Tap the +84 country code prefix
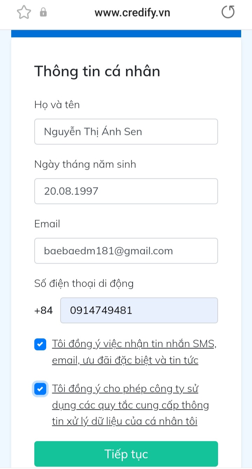Screen dimensions: 252x469 click(44, 311)
